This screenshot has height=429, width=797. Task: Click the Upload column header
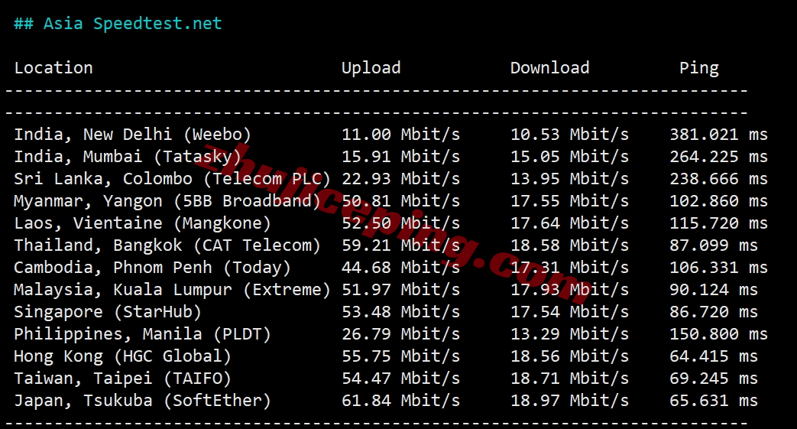pyautogui.click(x=371, y=68)
